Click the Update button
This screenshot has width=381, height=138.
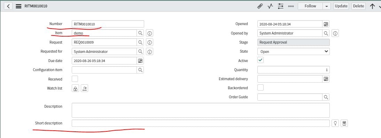(x=341, y=6)
